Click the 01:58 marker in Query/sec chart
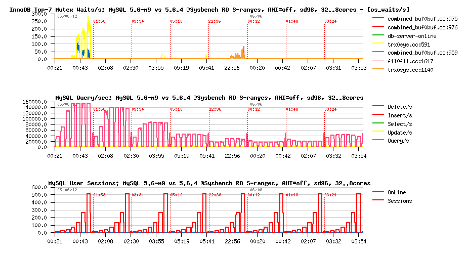 pyautogui.click(x=100, y=110)
